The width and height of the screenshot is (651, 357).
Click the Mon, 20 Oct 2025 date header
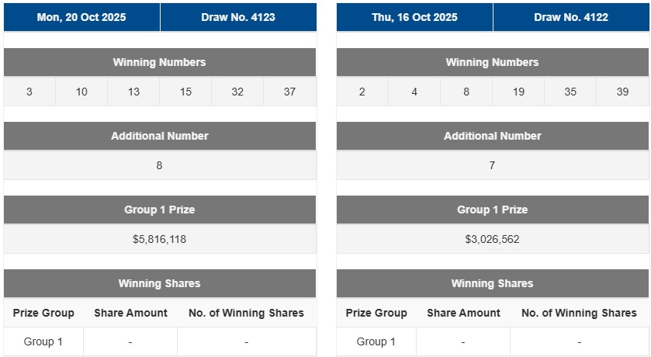coord(81,17)
